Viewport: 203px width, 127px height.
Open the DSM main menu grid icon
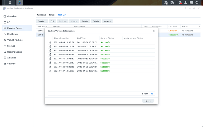tap(10, 3)
